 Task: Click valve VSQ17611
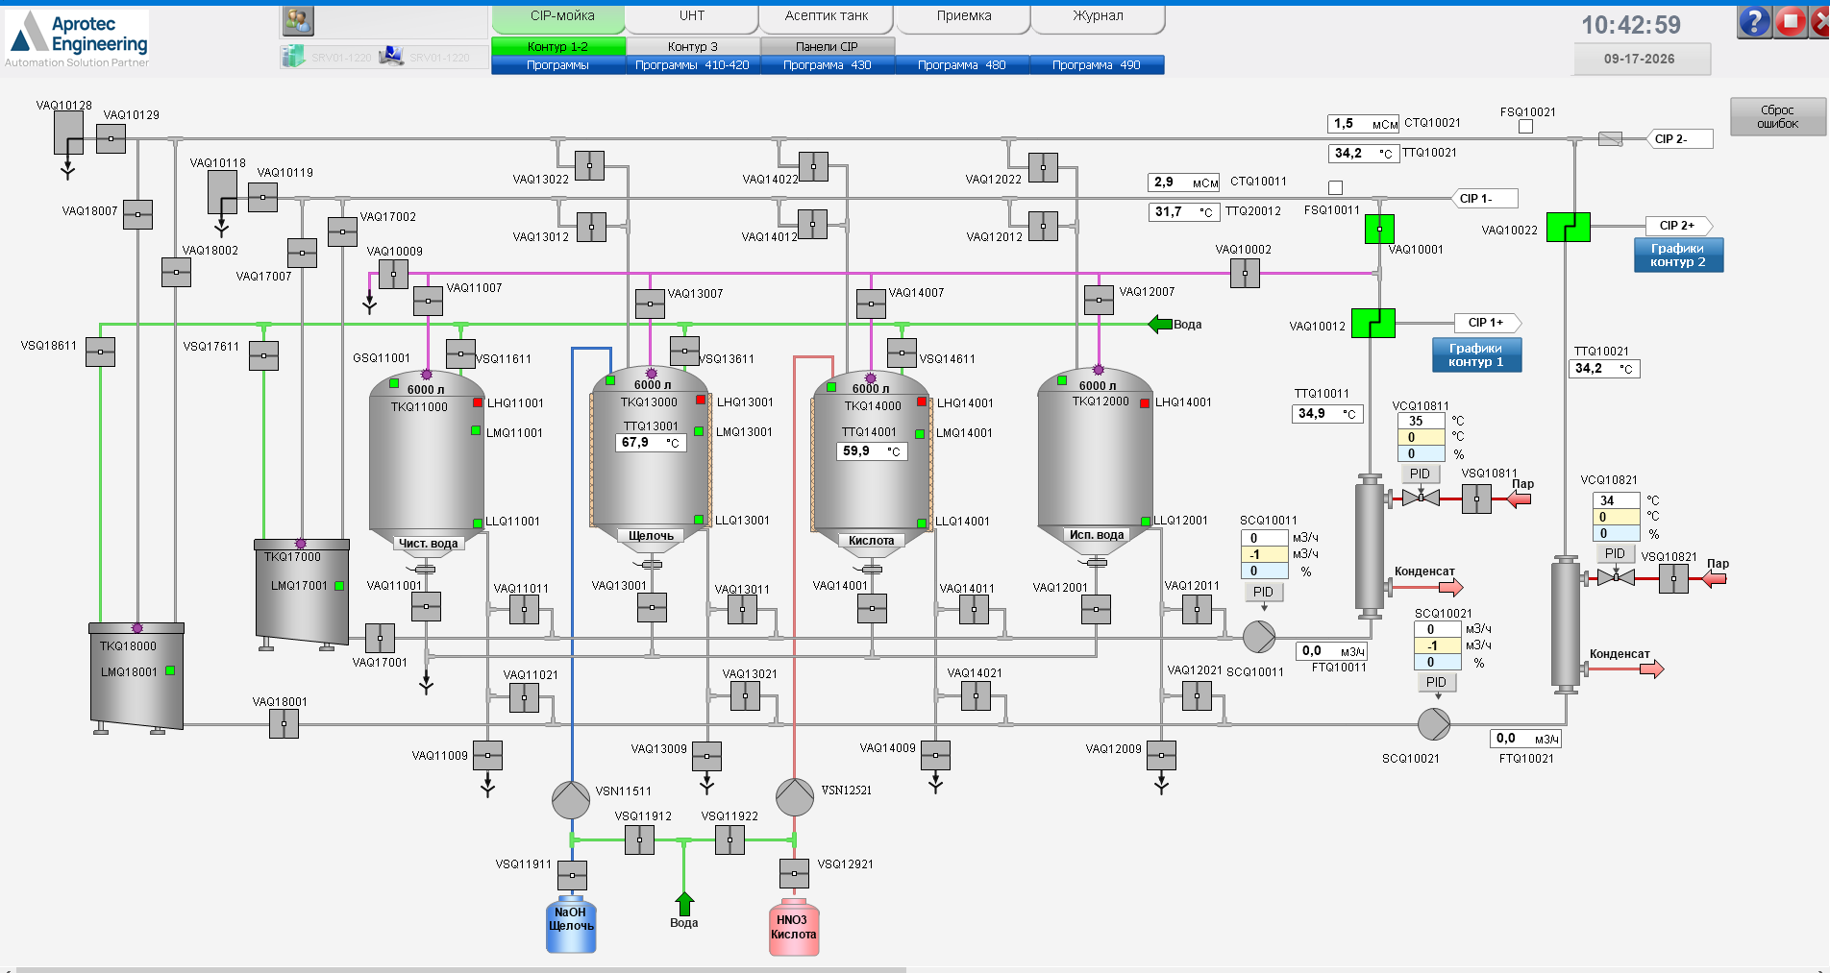[263, 355]
